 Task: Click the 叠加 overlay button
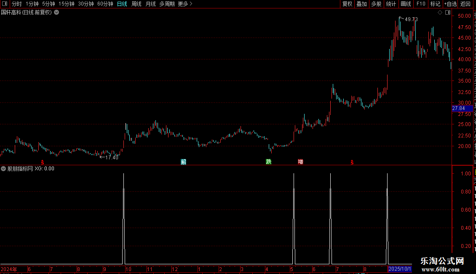point(361,4)
